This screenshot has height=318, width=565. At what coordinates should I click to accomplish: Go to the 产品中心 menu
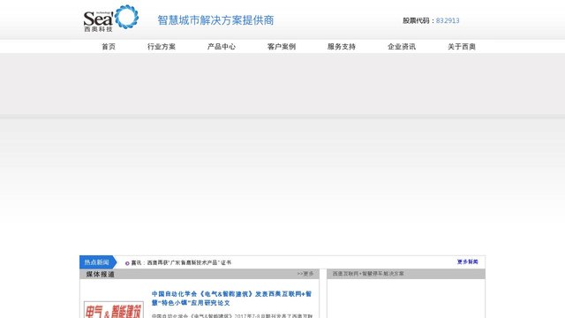click(x=222, y=47)
